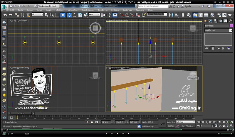Activate Select and Scale tool
Screen dimensions: 235x137
(80, 15)
